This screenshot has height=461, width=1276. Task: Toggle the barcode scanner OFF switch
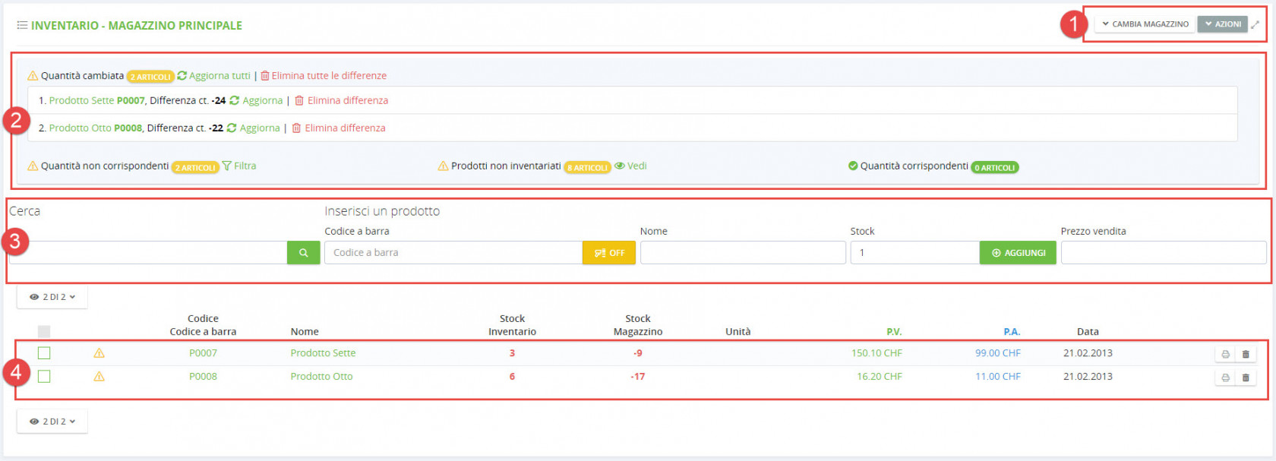point(608,253)
